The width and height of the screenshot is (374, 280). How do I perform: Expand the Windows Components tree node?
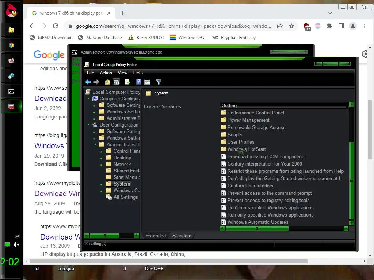(101, 191)
